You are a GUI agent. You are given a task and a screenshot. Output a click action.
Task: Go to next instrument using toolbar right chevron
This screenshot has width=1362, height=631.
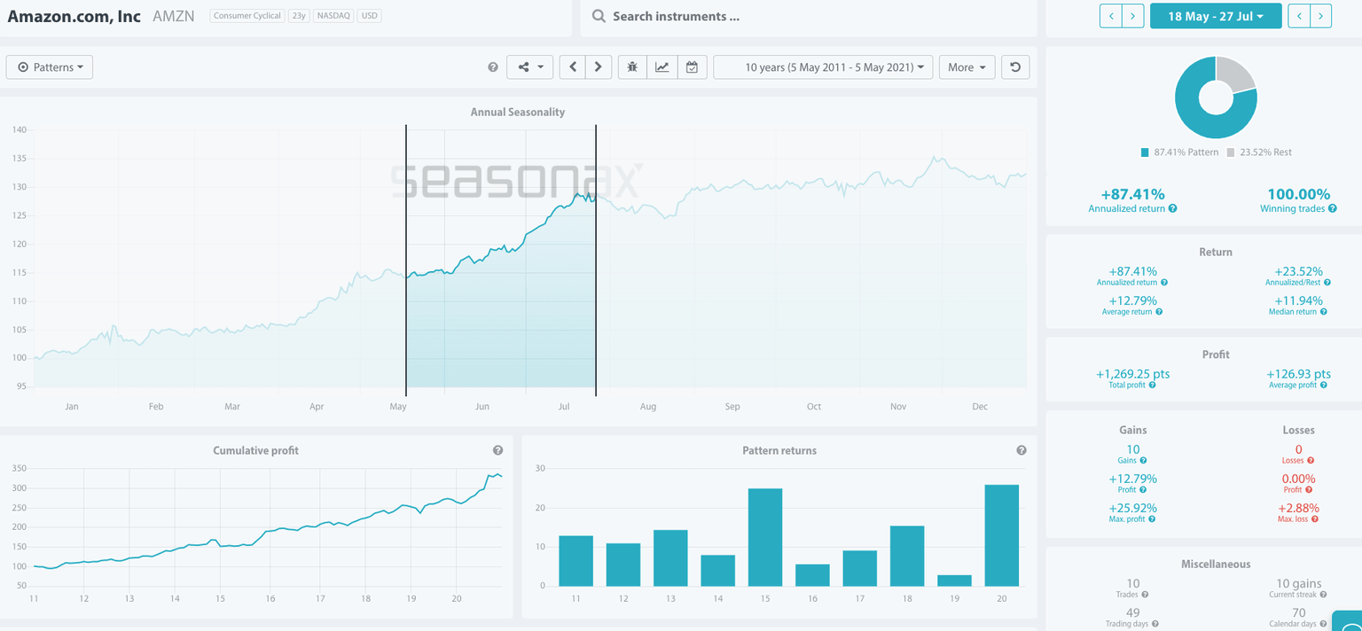599,67
